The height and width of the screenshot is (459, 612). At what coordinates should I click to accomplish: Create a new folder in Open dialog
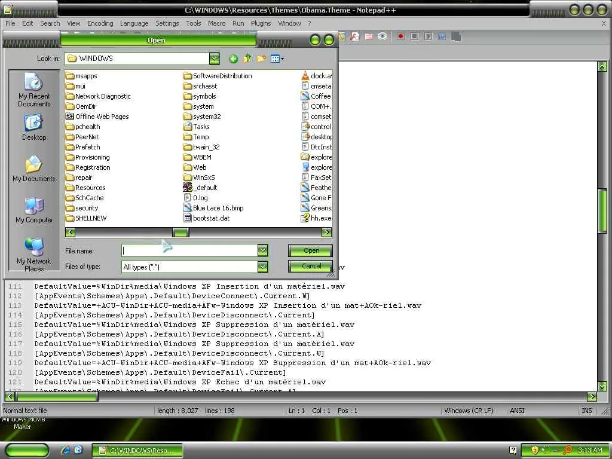261,59
